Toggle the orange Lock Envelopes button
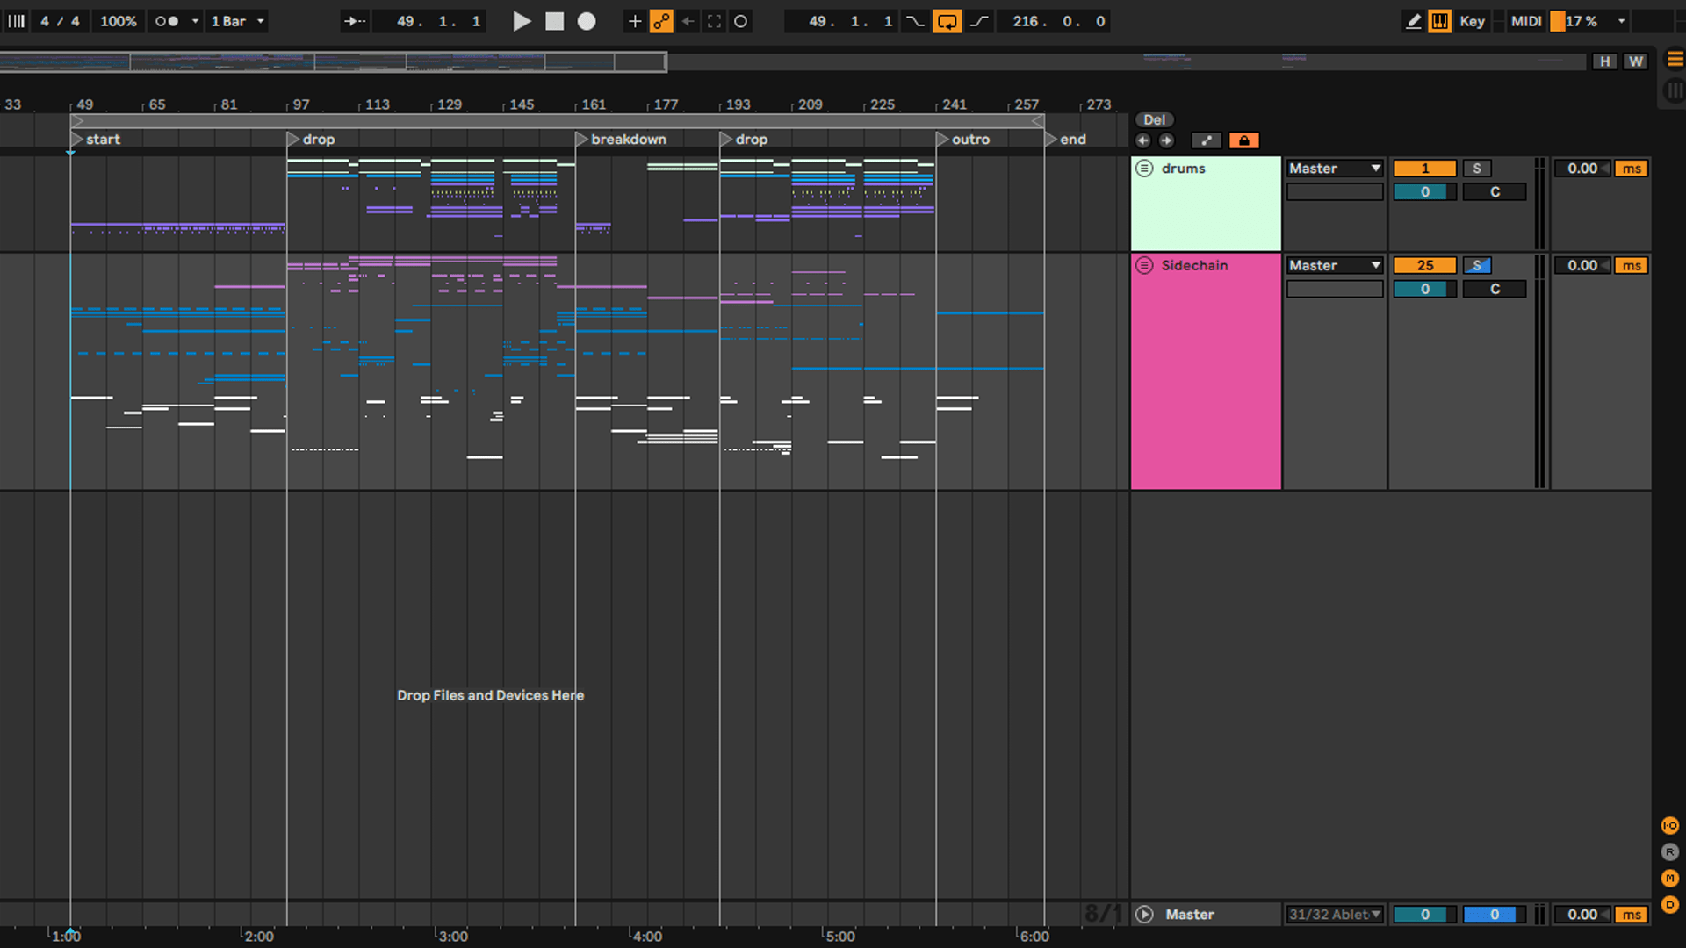Screen dimensions: 1686x948 (x=1243, y=140)
